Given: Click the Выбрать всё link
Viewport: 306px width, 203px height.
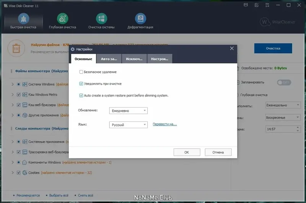Looking at the screenshot, I should click(59, 195).
